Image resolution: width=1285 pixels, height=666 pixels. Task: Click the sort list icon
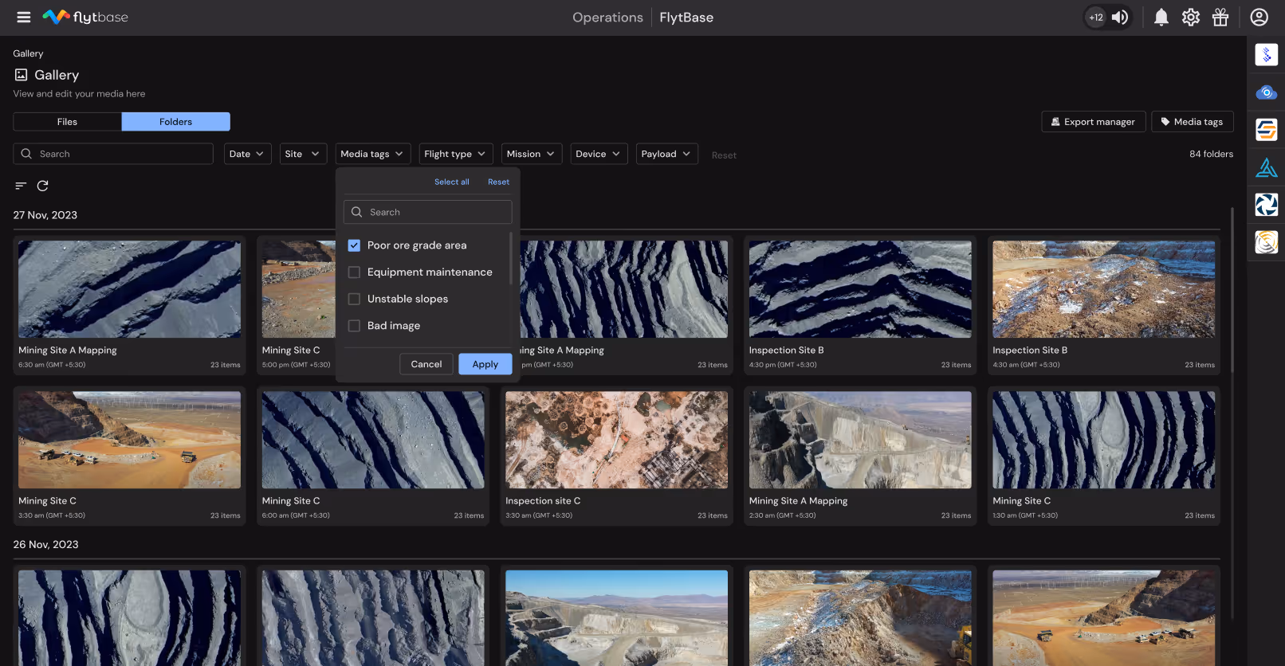tap(21, 186)
